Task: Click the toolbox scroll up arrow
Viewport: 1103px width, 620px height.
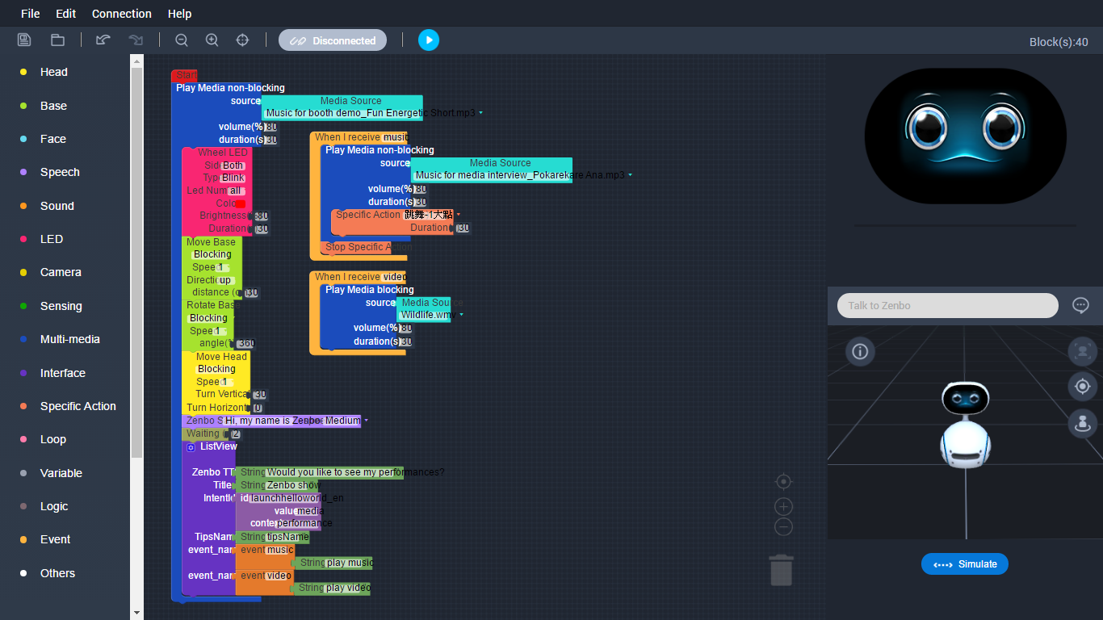Action: (x=136, y=61)
